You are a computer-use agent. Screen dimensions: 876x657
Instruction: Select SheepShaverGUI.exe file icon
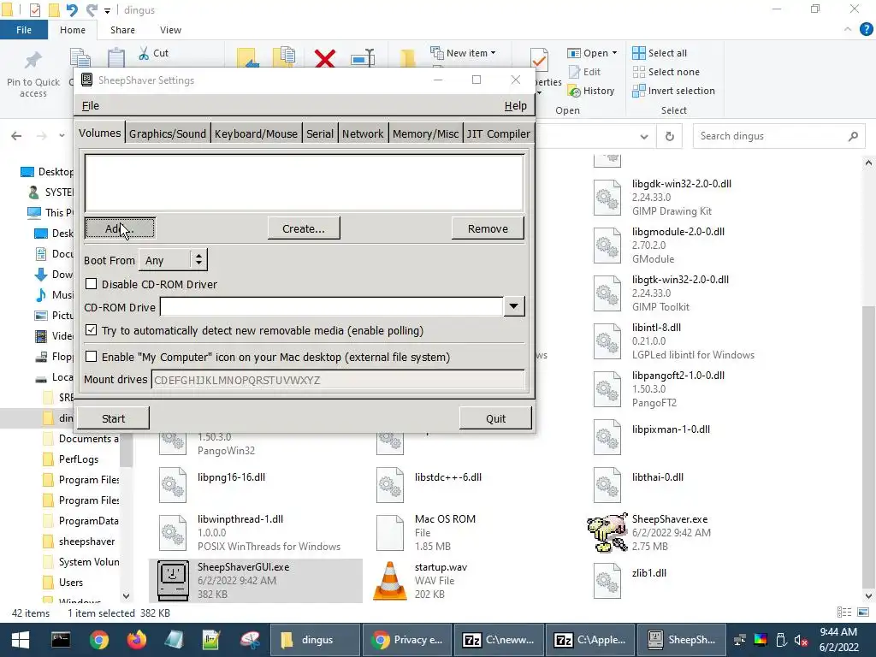173,581
